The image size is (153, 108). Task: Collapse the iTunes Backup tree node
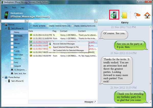pyautogui.click(x=3, y=77)
